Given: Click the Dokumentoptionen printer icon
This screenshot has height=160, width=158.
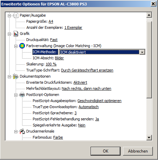Looking at the screenshot, I should click(x=16, y=76).
